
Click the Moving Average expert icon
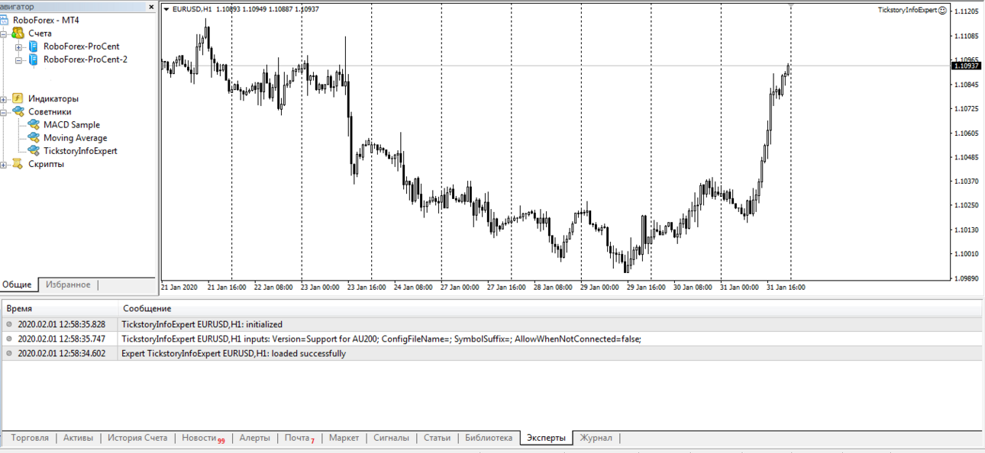tap(34, 137)
